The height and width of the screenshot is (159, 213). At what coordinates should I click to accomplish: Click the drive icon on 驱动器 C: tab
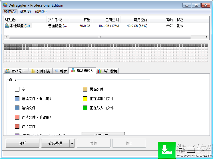pyautogui.click(x=7, y=71)
